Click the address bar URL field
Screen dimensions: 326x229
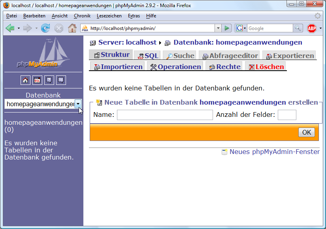tap(148, 28)
